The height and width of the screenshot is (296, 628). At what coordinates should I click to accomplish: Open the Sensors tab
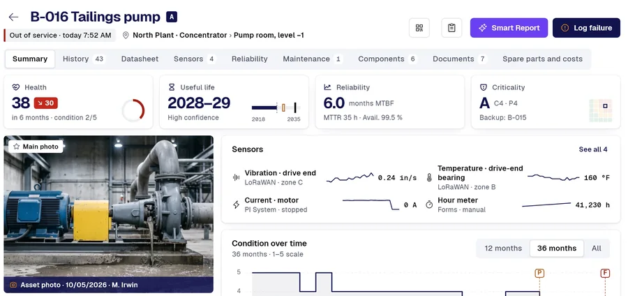tap(195, 59)
